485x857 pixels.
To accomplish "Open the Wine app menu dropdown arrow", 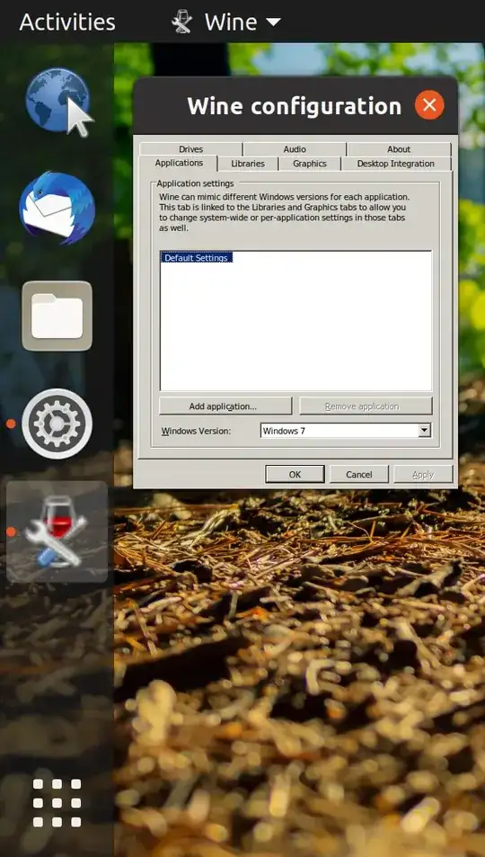I will [273, 22].
